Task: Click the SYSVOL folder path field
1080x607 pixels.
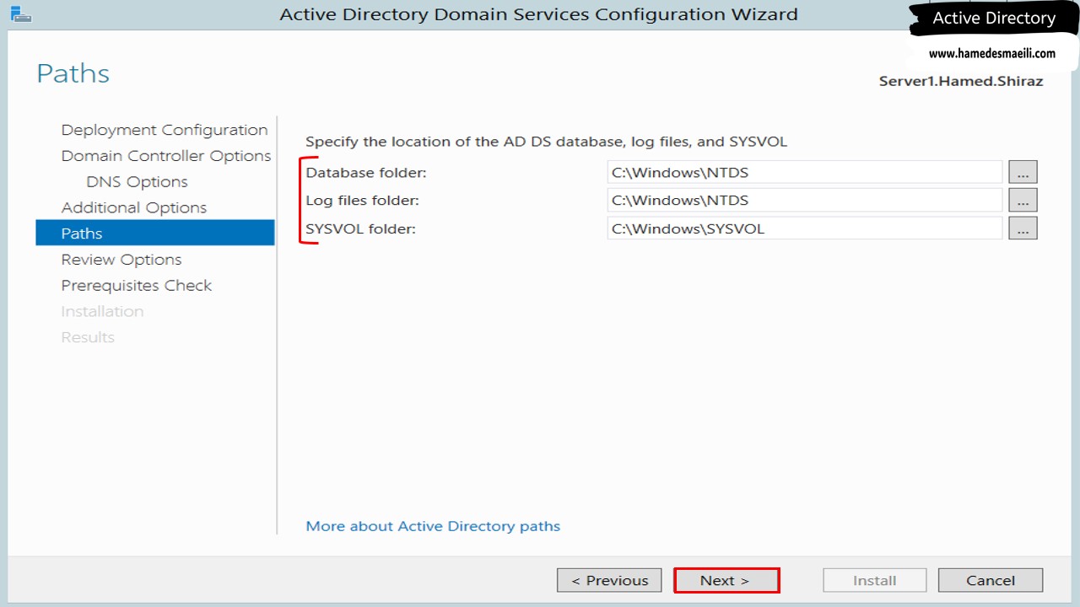Action: (x=805, y=228)
